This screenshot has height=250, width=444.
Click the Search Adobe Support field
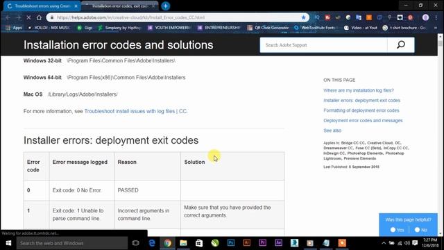click(323, 44)
